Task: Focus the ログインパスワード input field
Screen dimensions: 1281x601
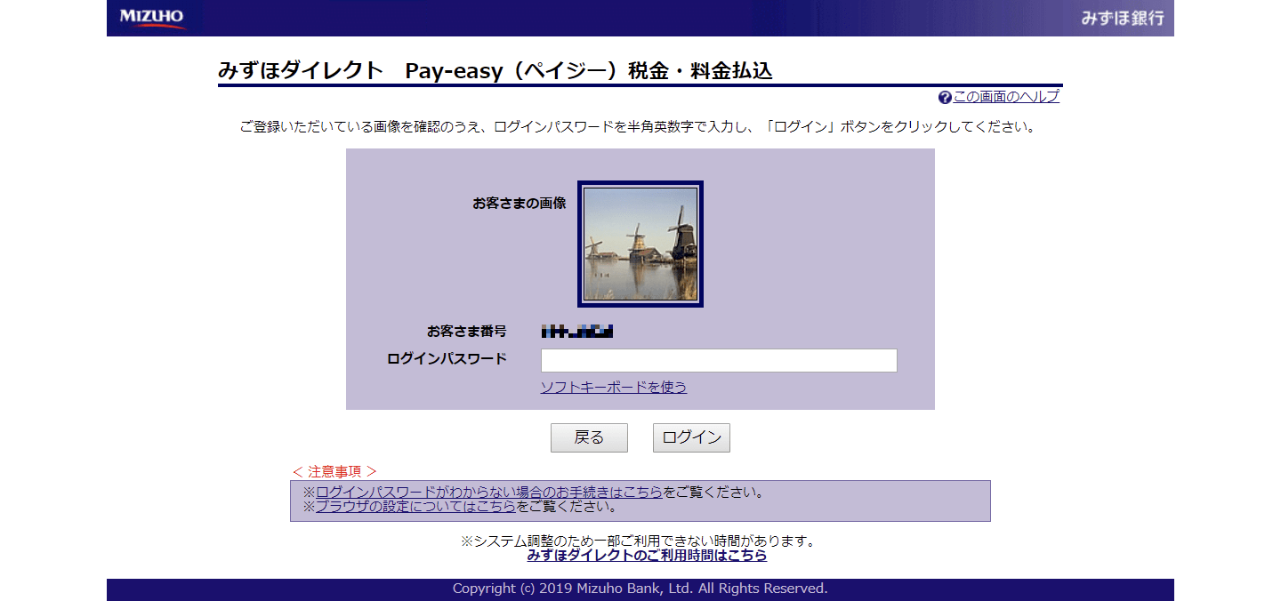Action: [x=719, y=360]
